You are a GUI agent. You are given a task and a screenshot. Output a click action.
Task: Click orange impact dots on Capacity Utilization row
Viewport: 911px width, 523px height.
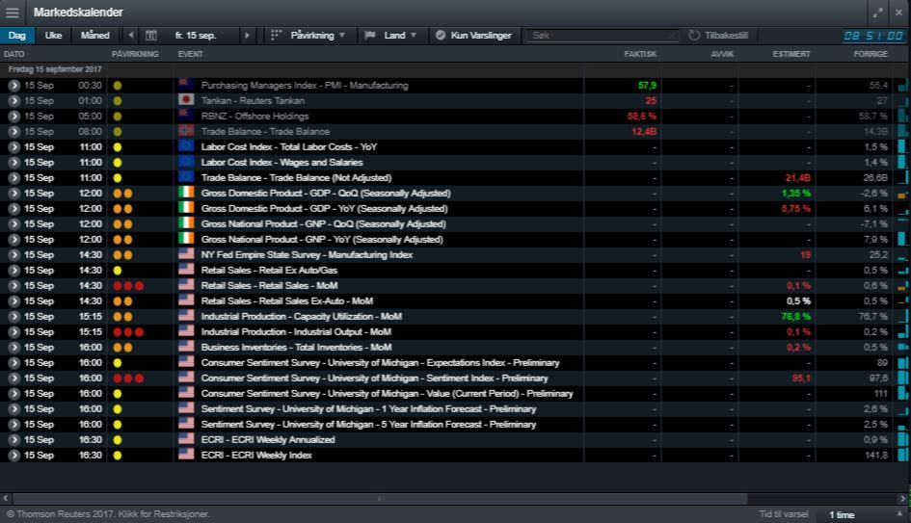coord(122,316)
